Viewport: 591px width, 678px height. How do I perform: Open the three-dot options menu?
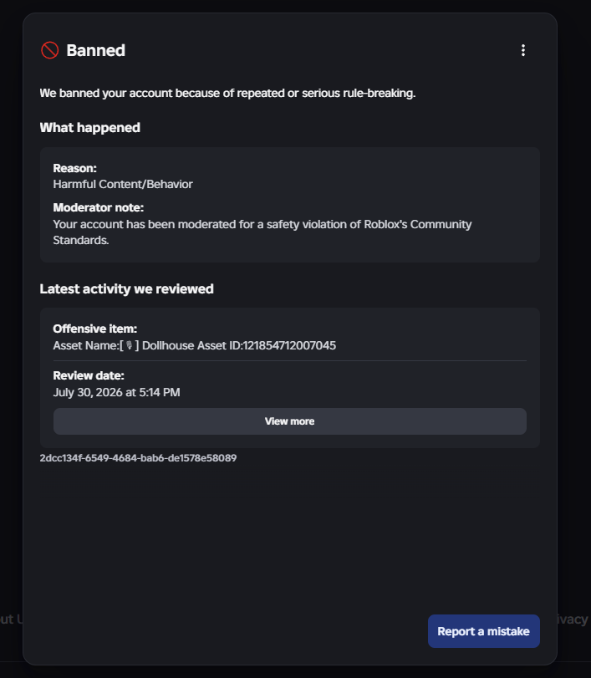[x=523, y=50]
